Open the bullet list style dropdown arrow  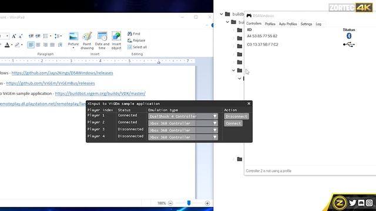point(51,36)
